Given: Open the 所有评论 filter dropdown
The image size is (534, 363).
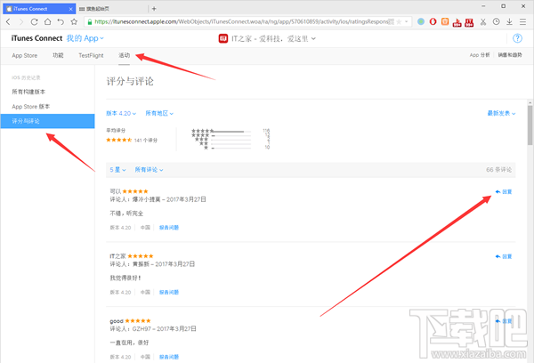Looking at the screenshot, I should [x=149, y=170].
